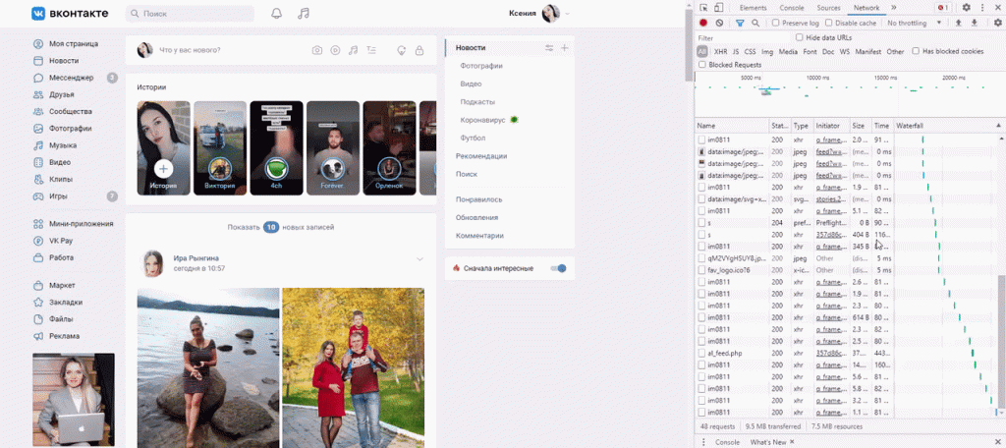The image size is (1006, 448).
Task: Check the Disable cache option
Action: coord(829,23)
